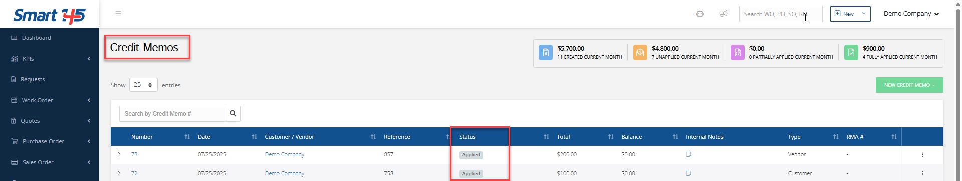Open internal notes icon for memo 73

click(x=688, y=154)
